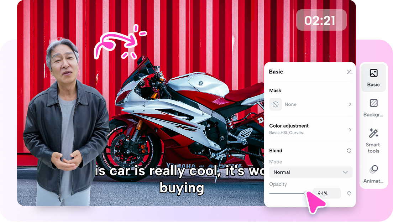Click the Mask none icon
The height and width of the screenshot is (223, 393).
[276, 104]
